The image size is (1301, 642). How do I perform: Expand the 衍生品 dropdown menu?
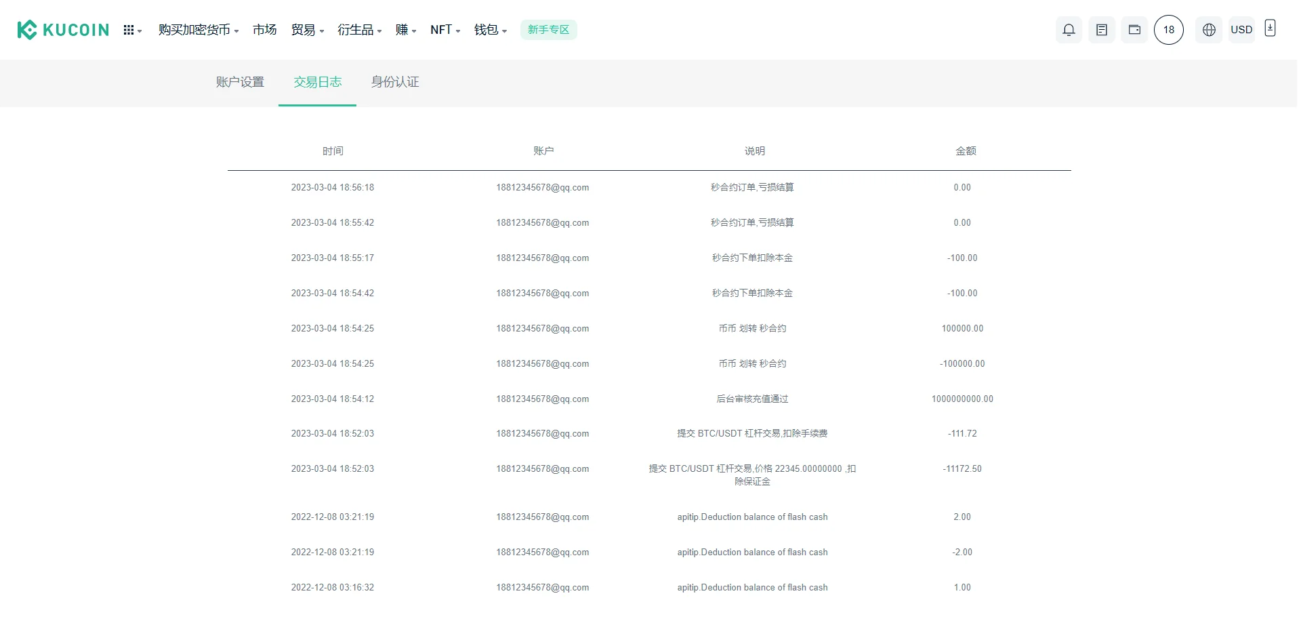click(359, 30)
